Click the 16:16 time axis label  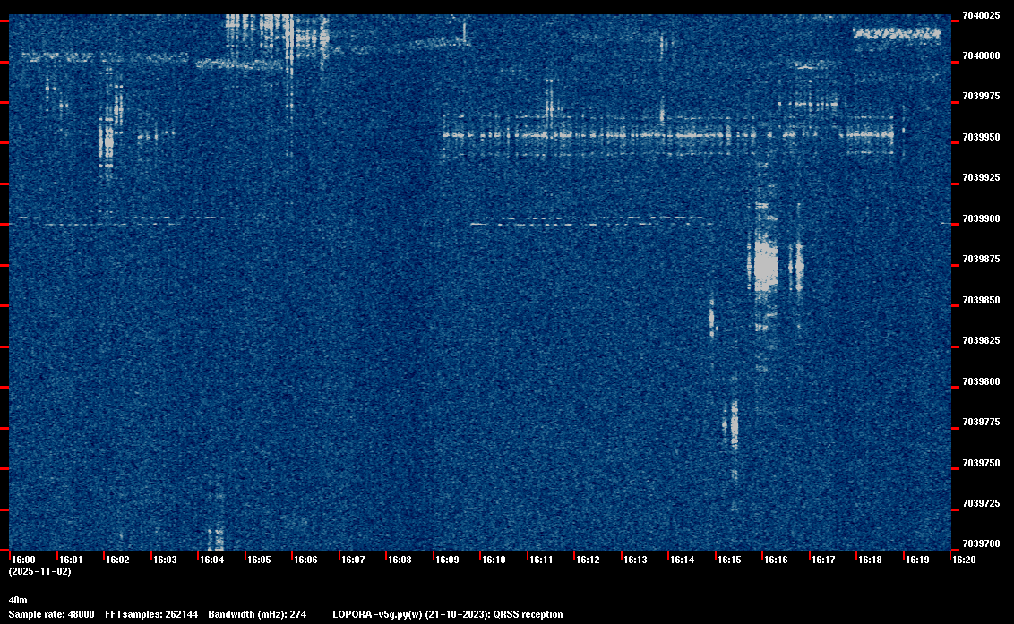click(x=776, y=560)
